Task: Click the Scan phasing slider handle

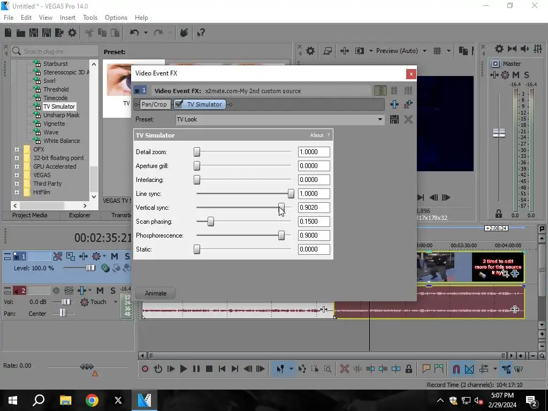Action: (211, 222)
